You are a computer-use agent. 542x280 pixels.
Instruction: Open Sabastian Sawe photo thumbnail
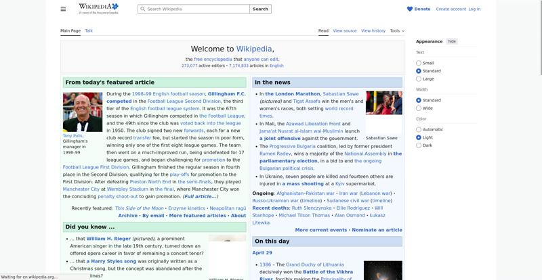(383, 103)
